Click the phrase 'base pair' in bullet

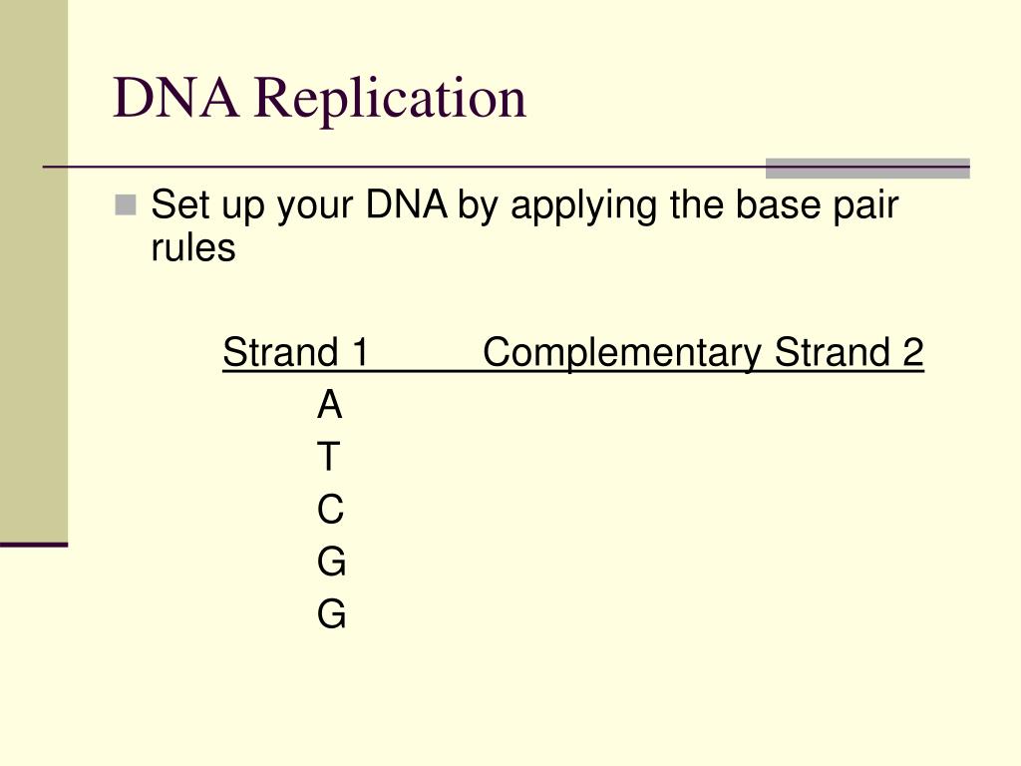coord(818,205)
